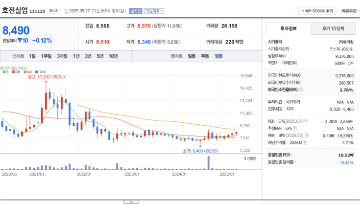Choose the 월봉 candlestick chart
This screenshot has width=364, height=205.
coord(218,56)
